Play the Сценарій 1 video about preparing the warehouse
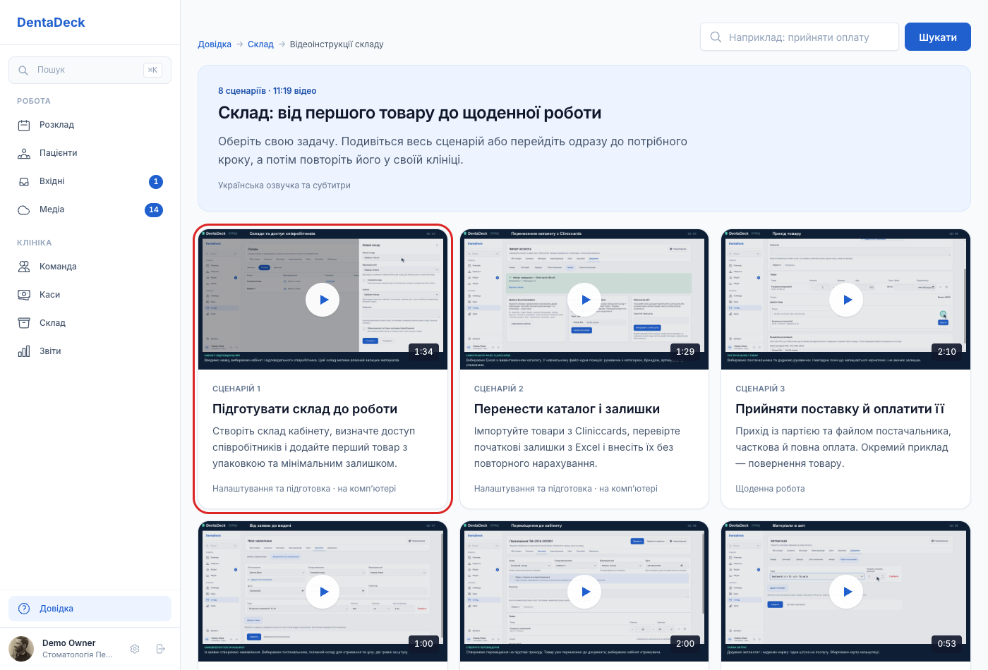The image size is (988, 670). [323, 300]
